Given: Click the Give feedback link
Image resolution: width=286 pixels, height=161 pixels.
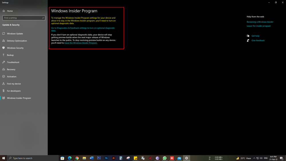Looking at the screenshot, I should tap(258, 40).
